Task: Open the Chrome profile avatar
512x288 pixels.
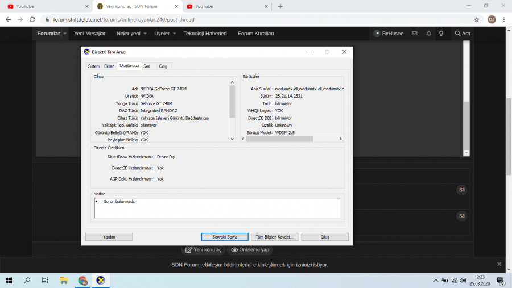Action: point(492,19)
